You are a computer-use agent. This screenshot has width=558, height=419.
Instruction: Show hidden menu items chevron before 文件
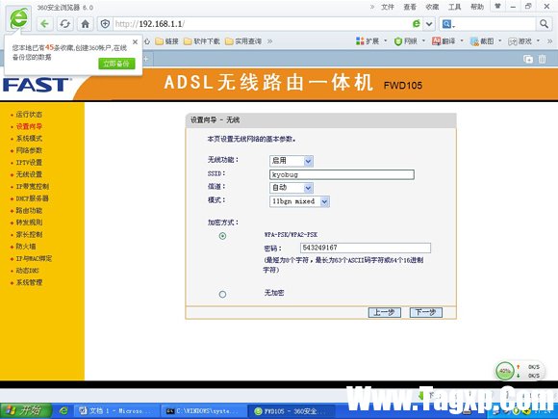(x=372, y=7)
